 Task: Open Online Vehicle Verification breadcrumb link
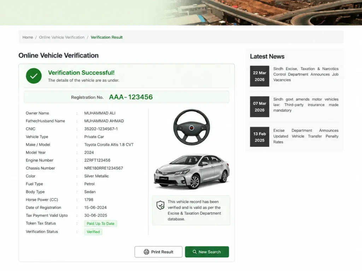click(62, 37)
